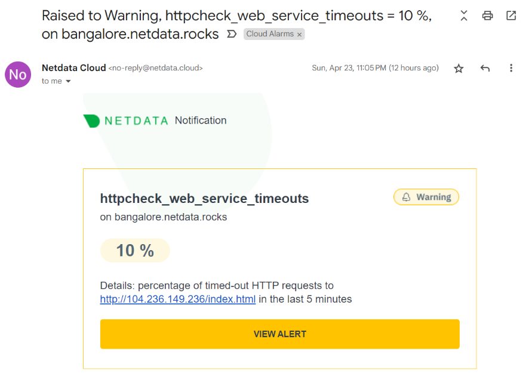The image size is (529, 379).
Task: Click the print all icon
Action: tap(488, 16)
